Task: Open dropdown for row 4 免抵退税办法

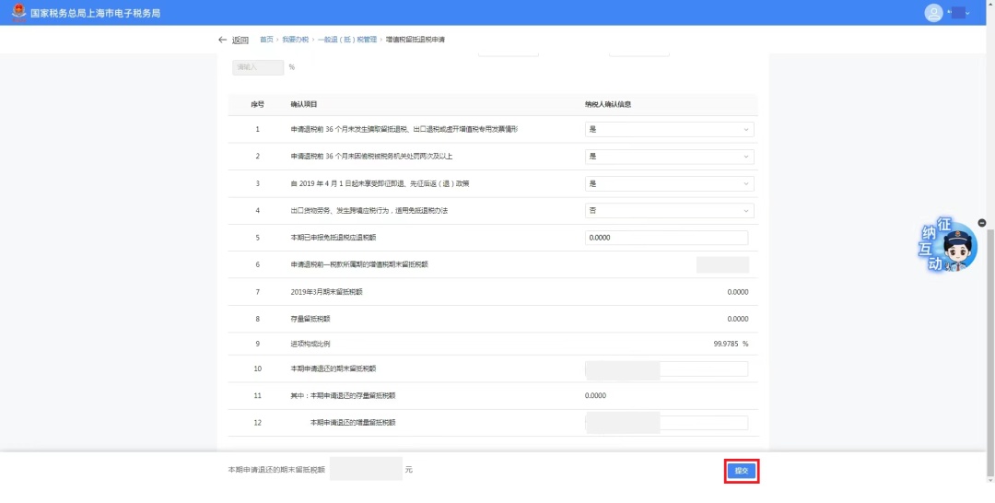Action: [x=669, y=211]
